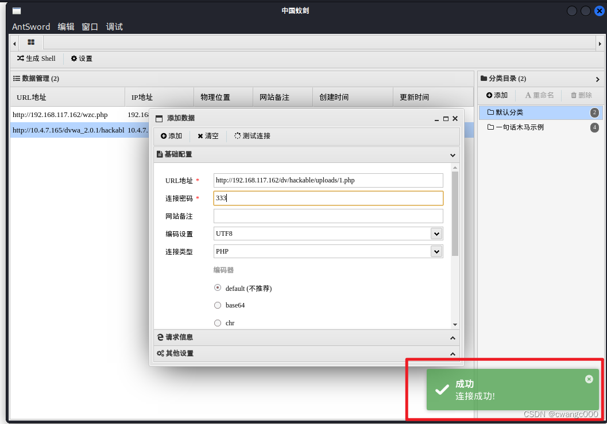The width and height of the screenshot is (607, 424).
Task: Select the home grid tab
Action: click(31, 42)
